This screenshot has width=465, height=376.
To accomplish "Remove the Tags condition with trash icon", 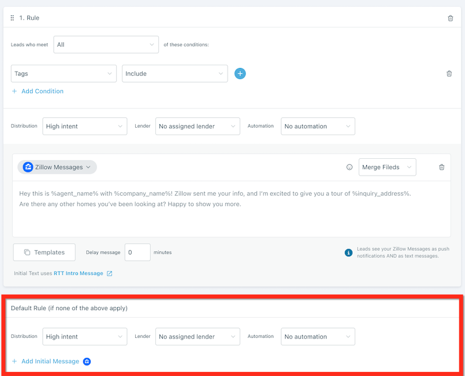I will pyautogui.click(x=449, y=74).
